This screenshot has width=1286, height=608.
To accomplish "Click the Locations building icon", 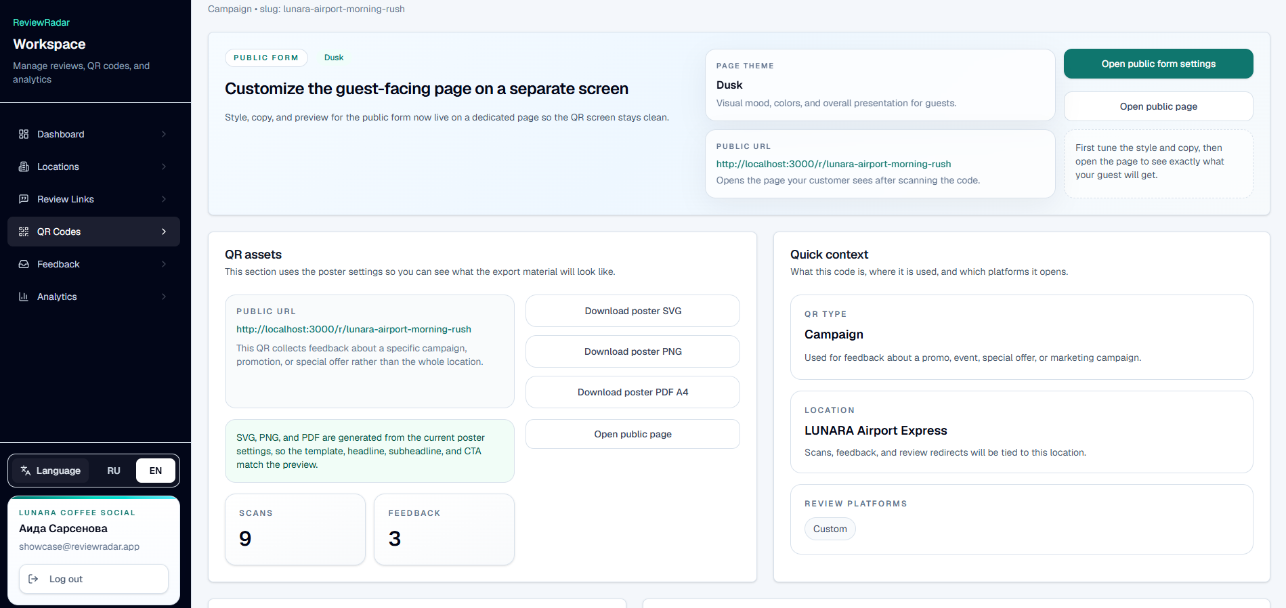I will coord(24,167).
